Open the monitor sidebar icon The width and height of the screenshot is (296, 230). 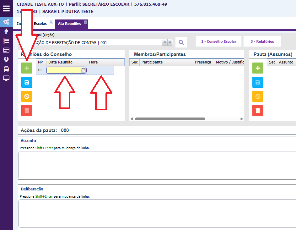(6, 78)
